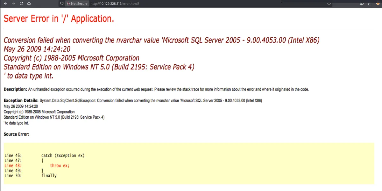Reload the error.html page
The image size is (382, 191).
pos(21,4)
